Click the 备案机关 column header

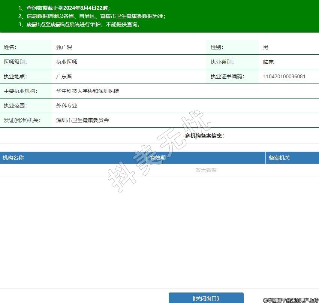click(279, 158)
